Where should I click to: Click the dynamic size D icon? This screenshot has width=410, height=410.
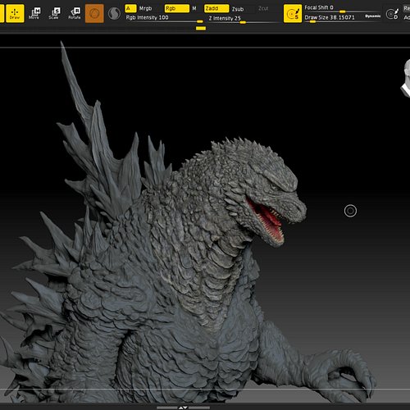393,14
